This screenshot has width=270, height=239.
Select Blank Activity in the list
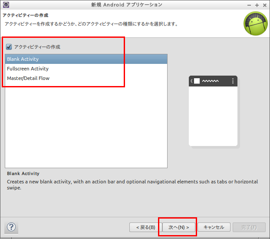point(86,59)
